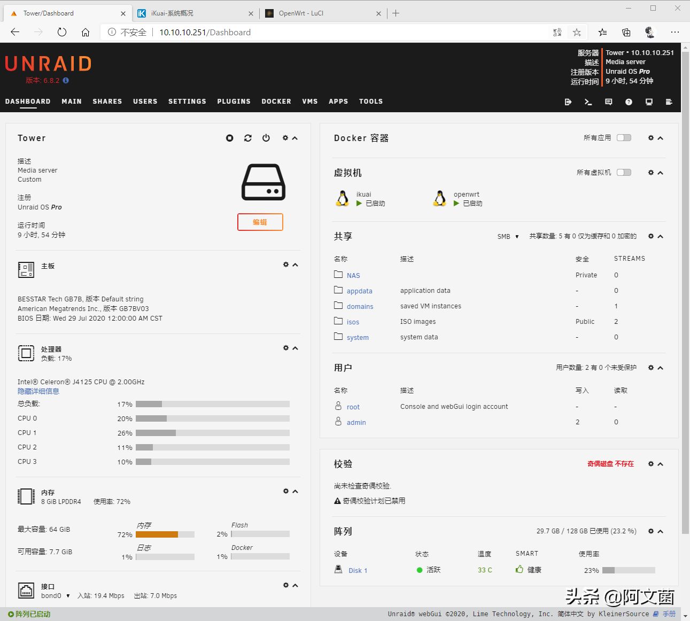Switch to the OpenWrt - LuCI browser tab
The height and width of the screenshot is (621, 690).
[x=323, y=13]
